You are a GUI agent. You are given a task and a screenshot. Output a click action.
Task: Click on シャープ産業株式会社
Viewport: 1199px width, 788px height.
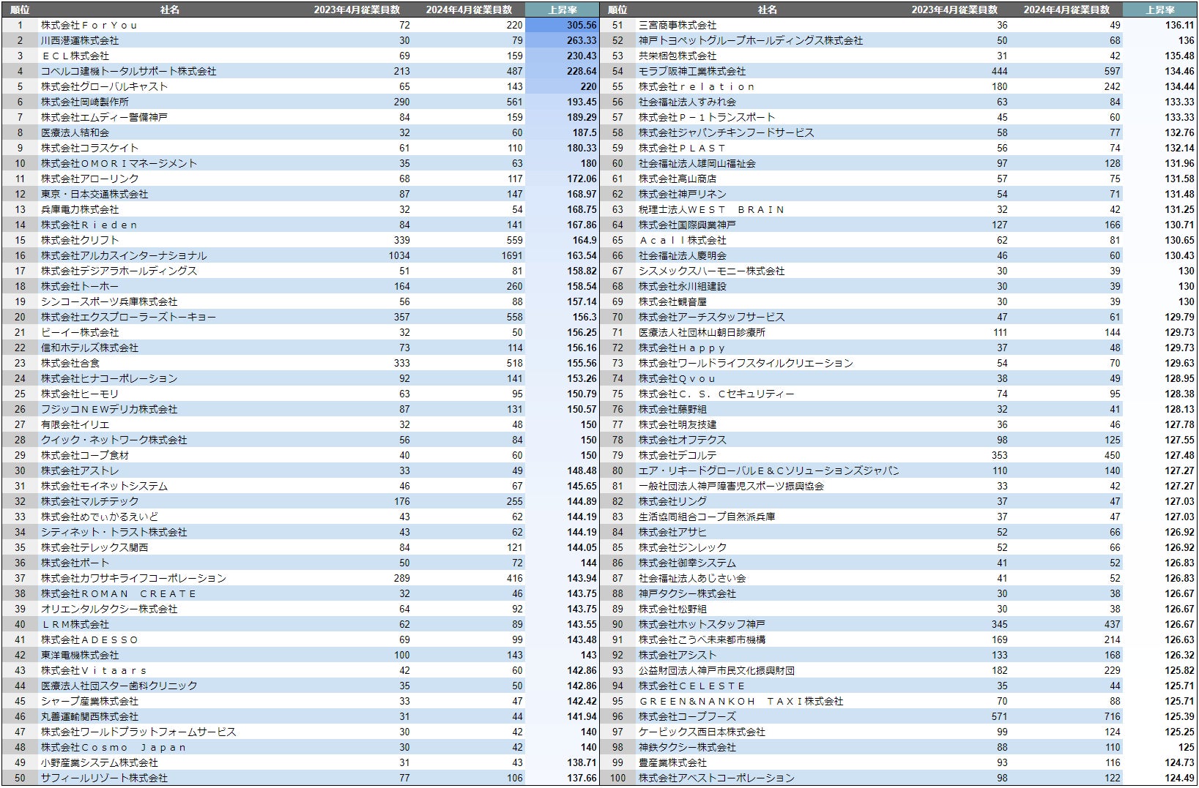point(89,701)
